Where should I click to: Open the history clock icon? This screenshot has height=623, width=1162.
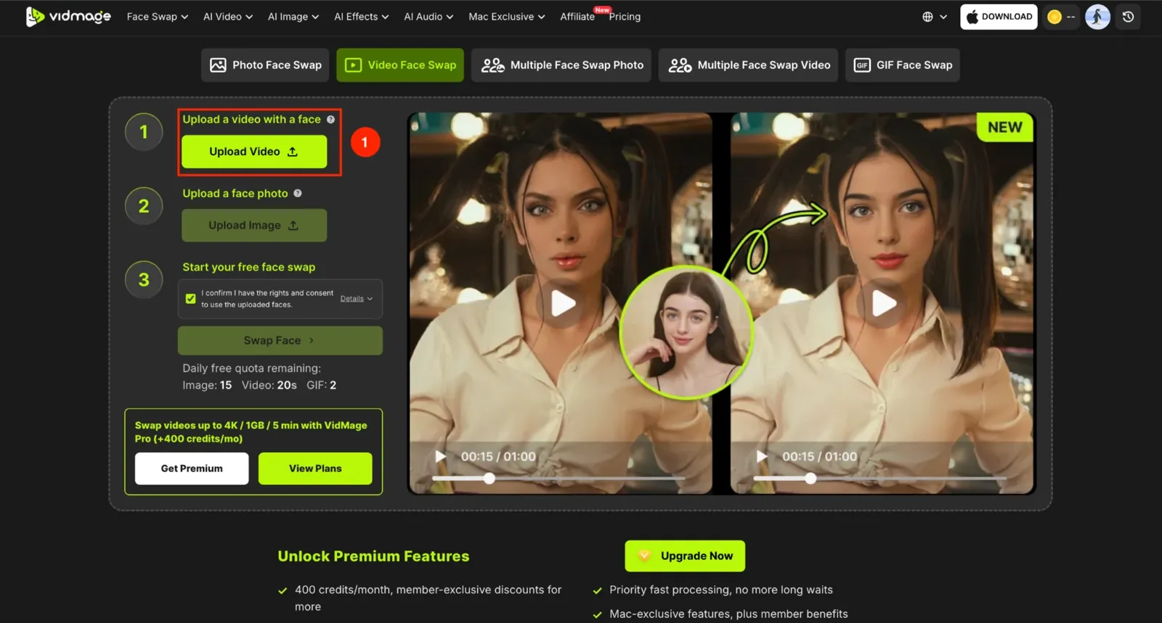1128,17
